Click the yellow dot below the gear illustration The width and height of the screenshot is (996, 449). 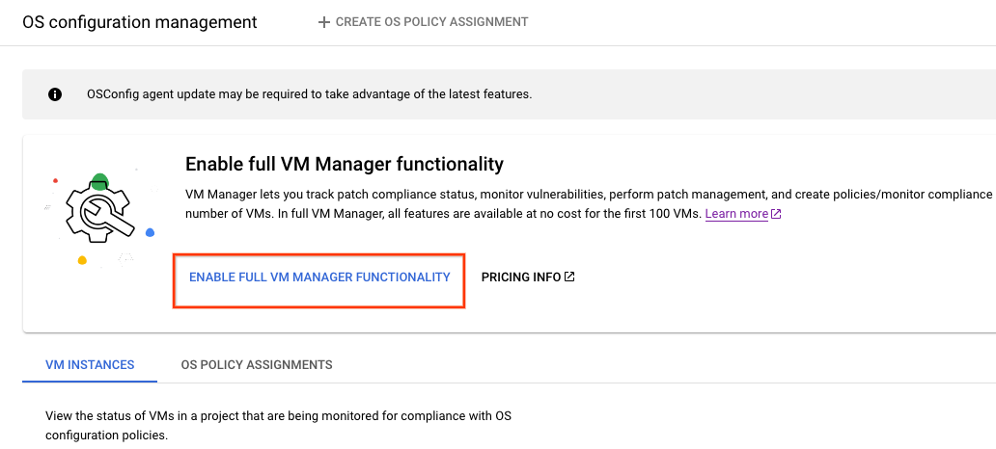82,260
